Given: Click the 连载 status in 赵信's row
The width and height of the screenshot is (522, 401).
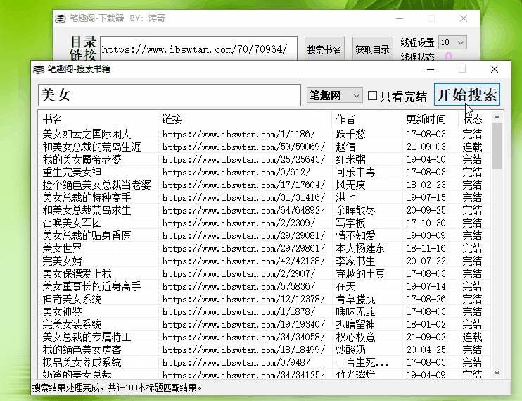Looking at the screenshot, I should point(472,147).
